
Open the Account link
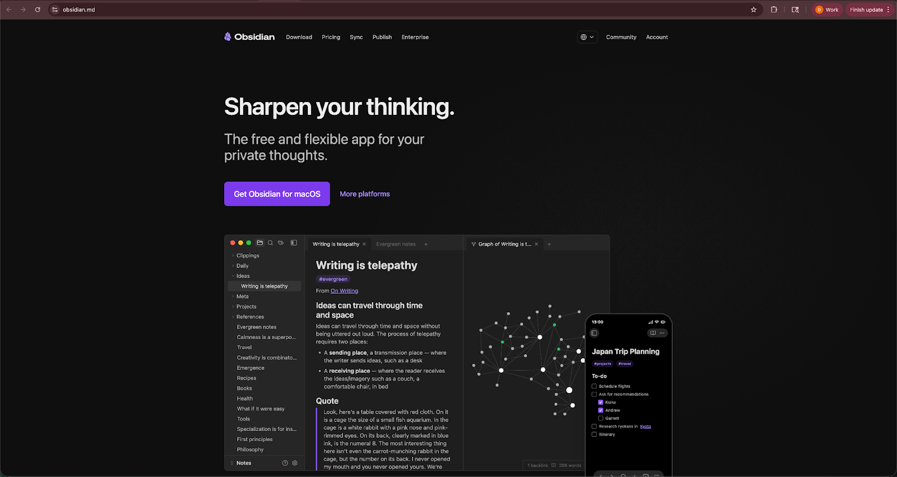point(657,37)
